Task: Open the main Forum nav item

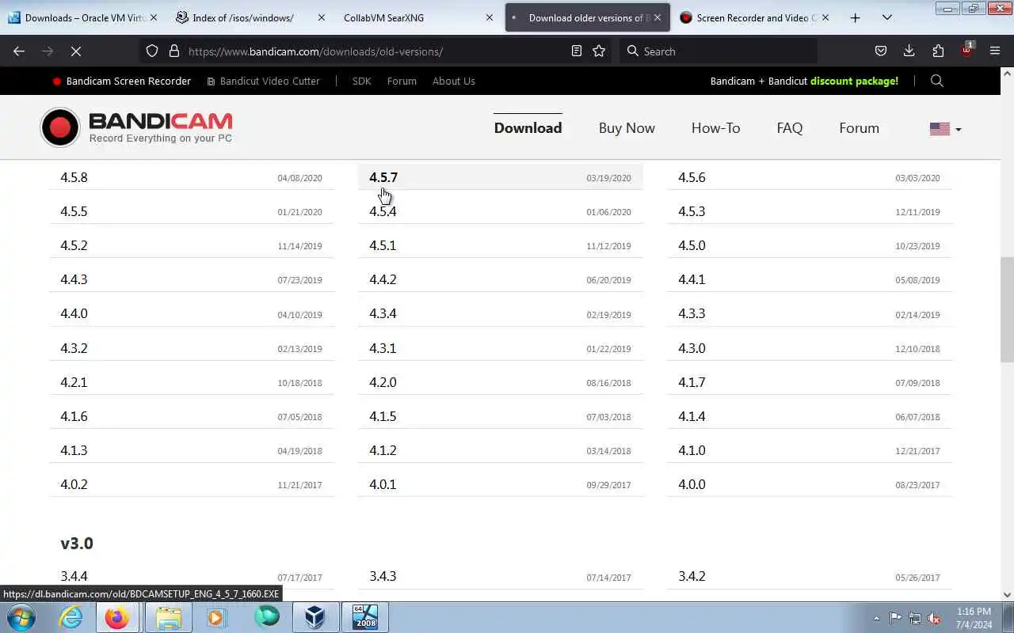Action: [x=859, y=128]
